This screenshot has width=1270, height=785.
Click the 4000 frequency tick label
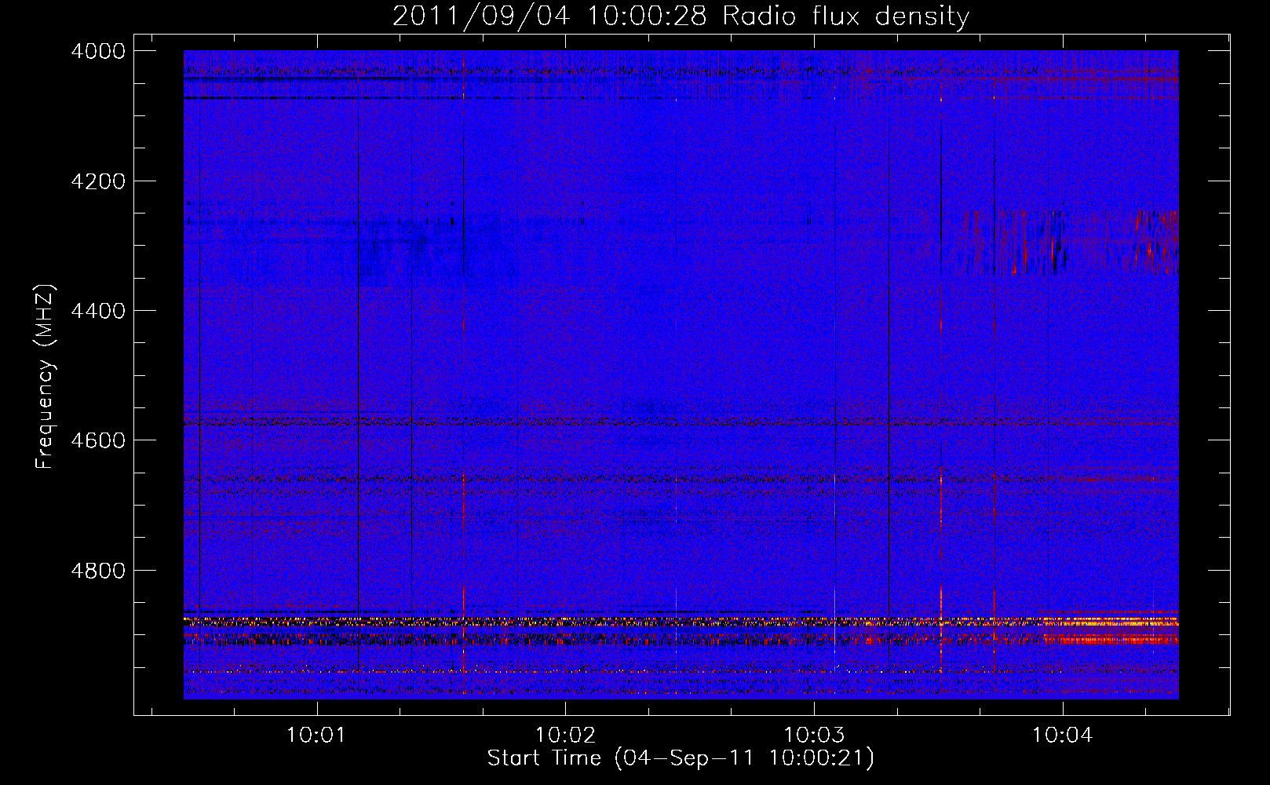click(98, 51)
